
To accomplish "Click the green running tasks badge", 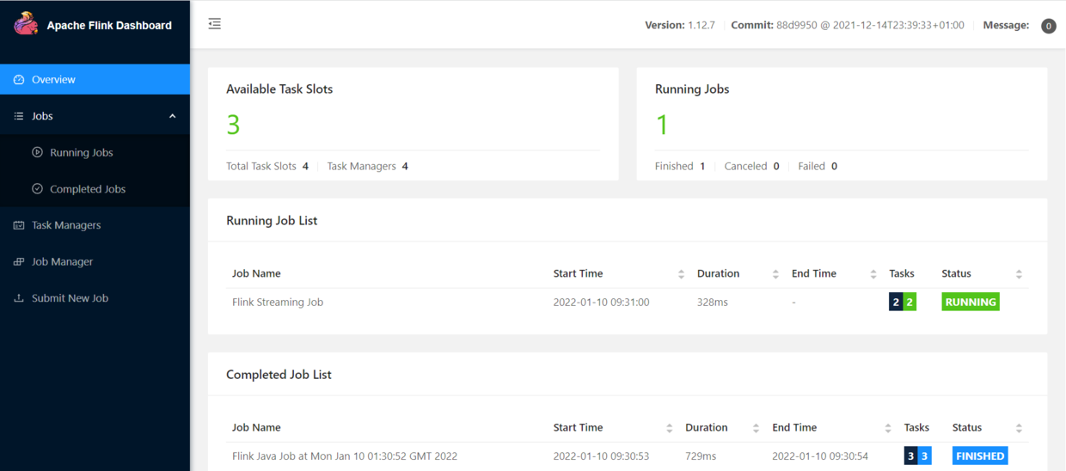I will (x=910, y=303).
